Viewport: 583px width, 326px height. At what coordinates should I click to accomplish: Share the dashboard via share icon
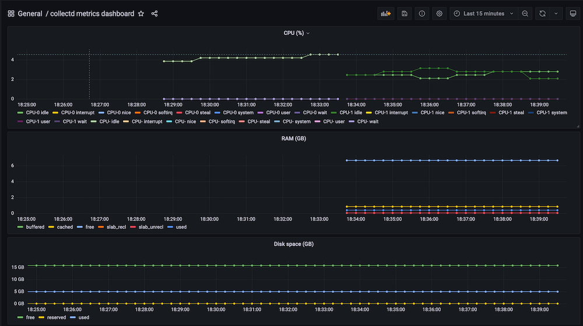pyautogui.click(x=154, y=14)
